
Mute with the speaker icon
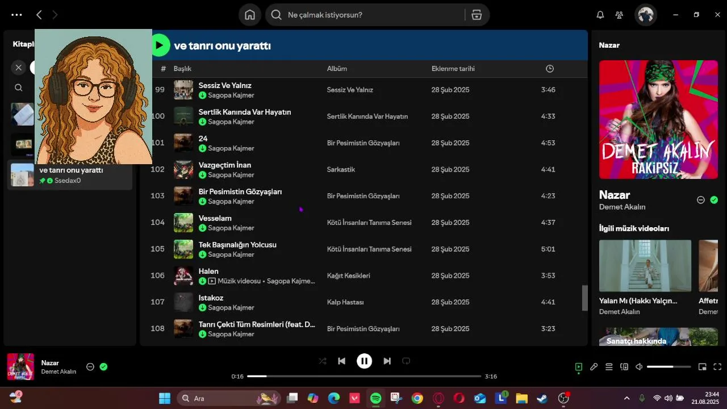coord(639,367)
